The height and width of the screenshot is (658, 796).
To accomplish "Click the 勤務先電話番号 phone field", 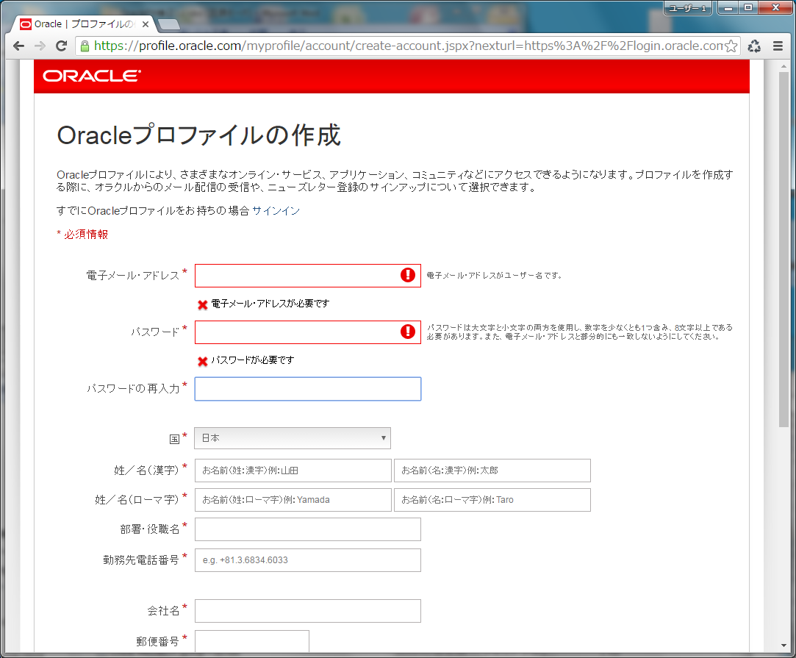I will [308, 560].
